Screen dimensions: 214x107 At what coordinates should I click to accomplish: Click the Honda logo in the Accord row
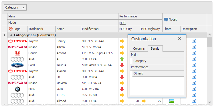point(17,53)
